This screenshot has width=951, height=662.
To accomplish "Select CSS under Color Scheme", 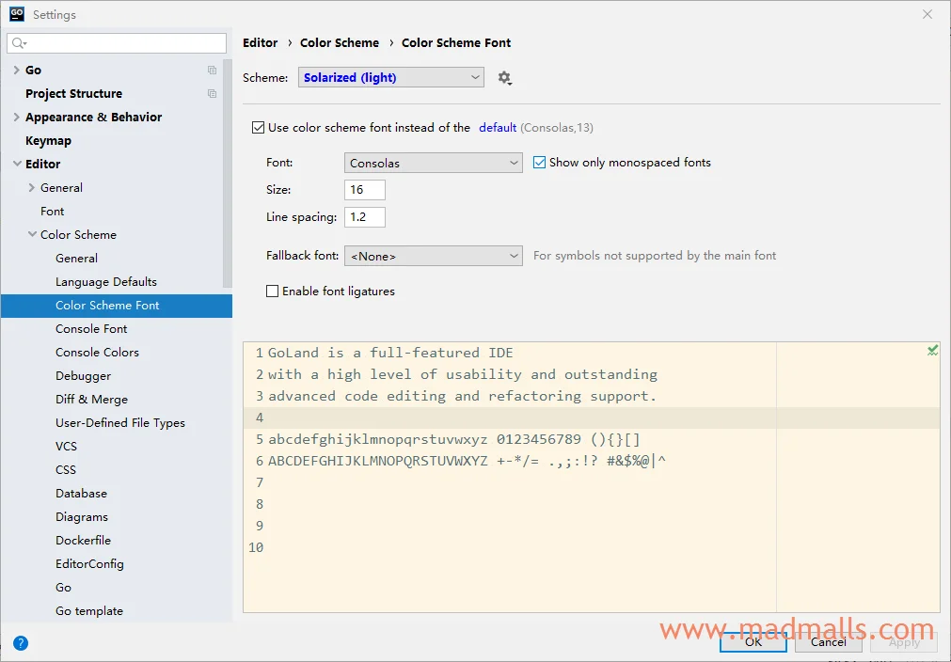I will tap(66, 470).
